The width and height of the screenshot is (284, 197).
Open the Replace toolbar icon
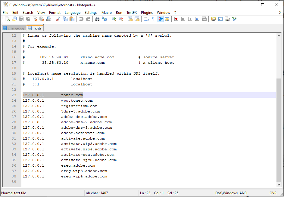pos(104,19)
